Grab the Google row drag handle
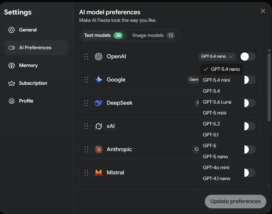 (x=86, y=80)
